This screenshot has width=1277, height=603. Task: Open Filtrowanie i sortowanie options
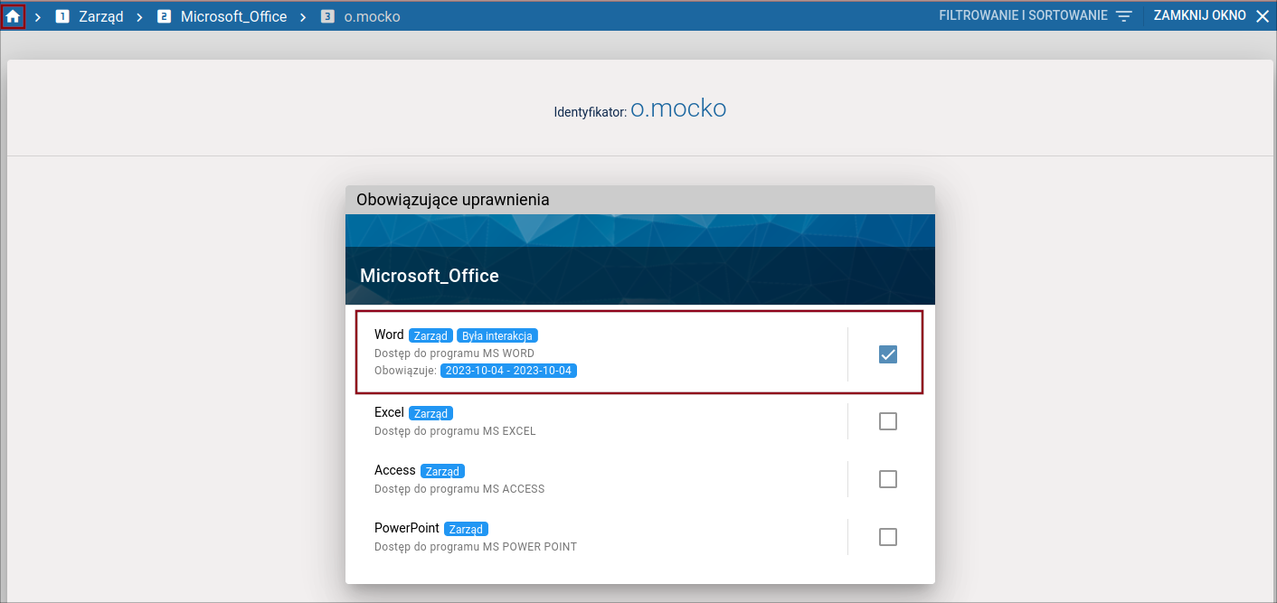(1023, 16)
